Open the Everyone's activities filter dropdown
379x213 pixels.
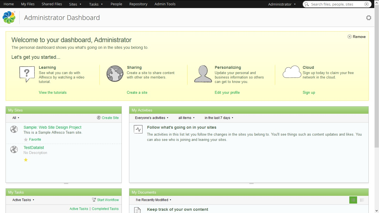tap(152, 118)
